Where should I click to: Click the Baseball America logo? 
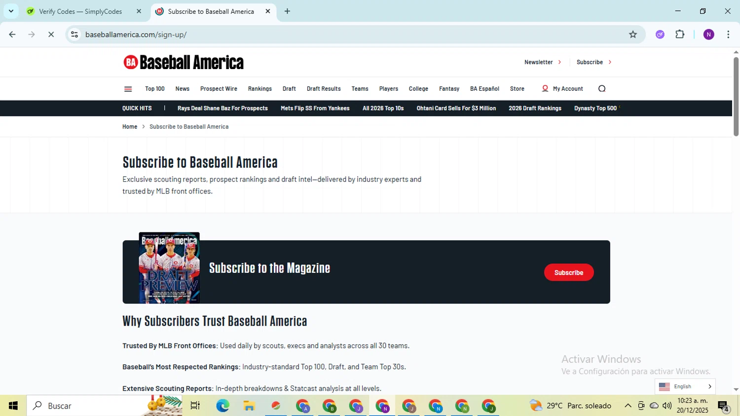(184, 62)
